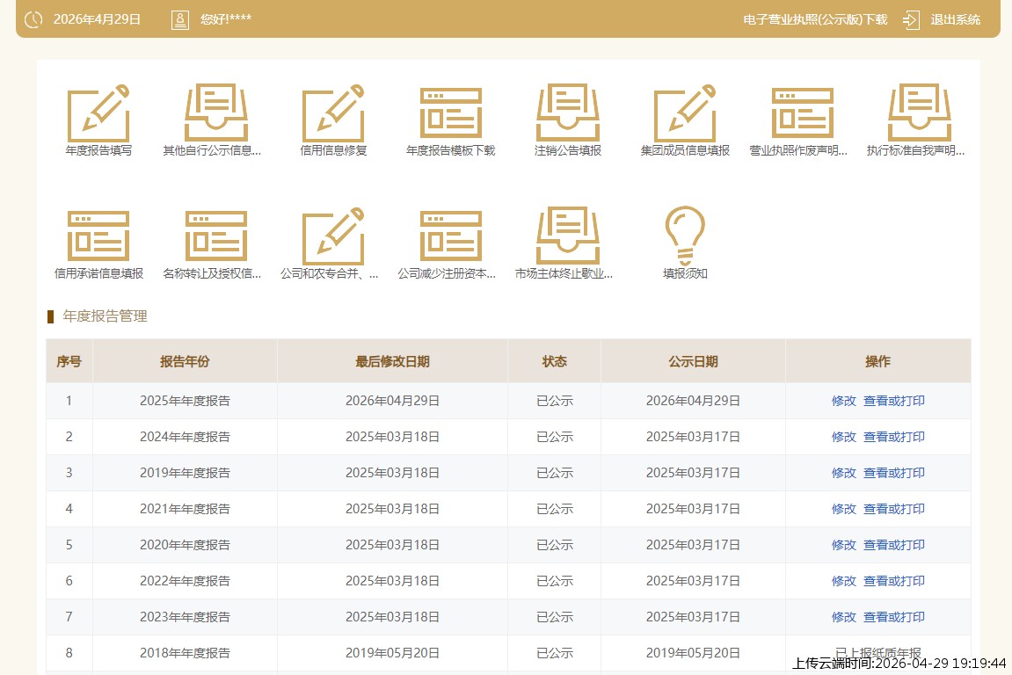Viewport: 1012px width, 675px height.
Task: Click 查看或打印 for 2024年年度报告
Action: [893, 437]
